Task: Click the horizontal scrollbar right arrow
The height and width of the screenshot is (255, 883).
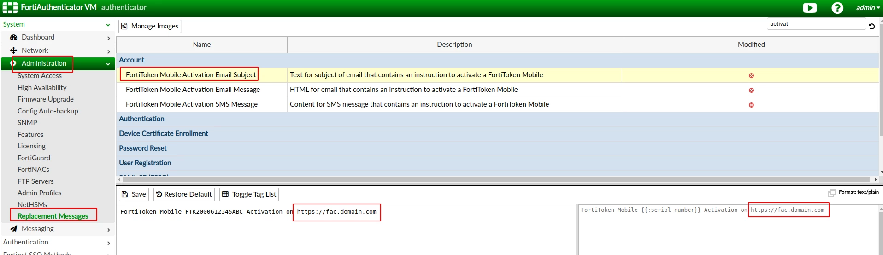Action: (875, 179)
